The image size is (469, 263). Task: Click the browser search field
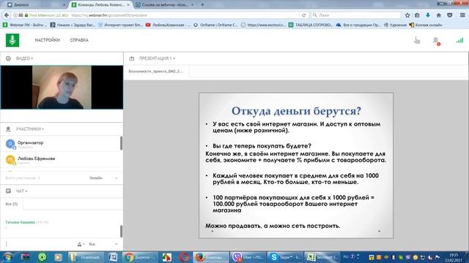pyautogui.click(x=356, y=15)
